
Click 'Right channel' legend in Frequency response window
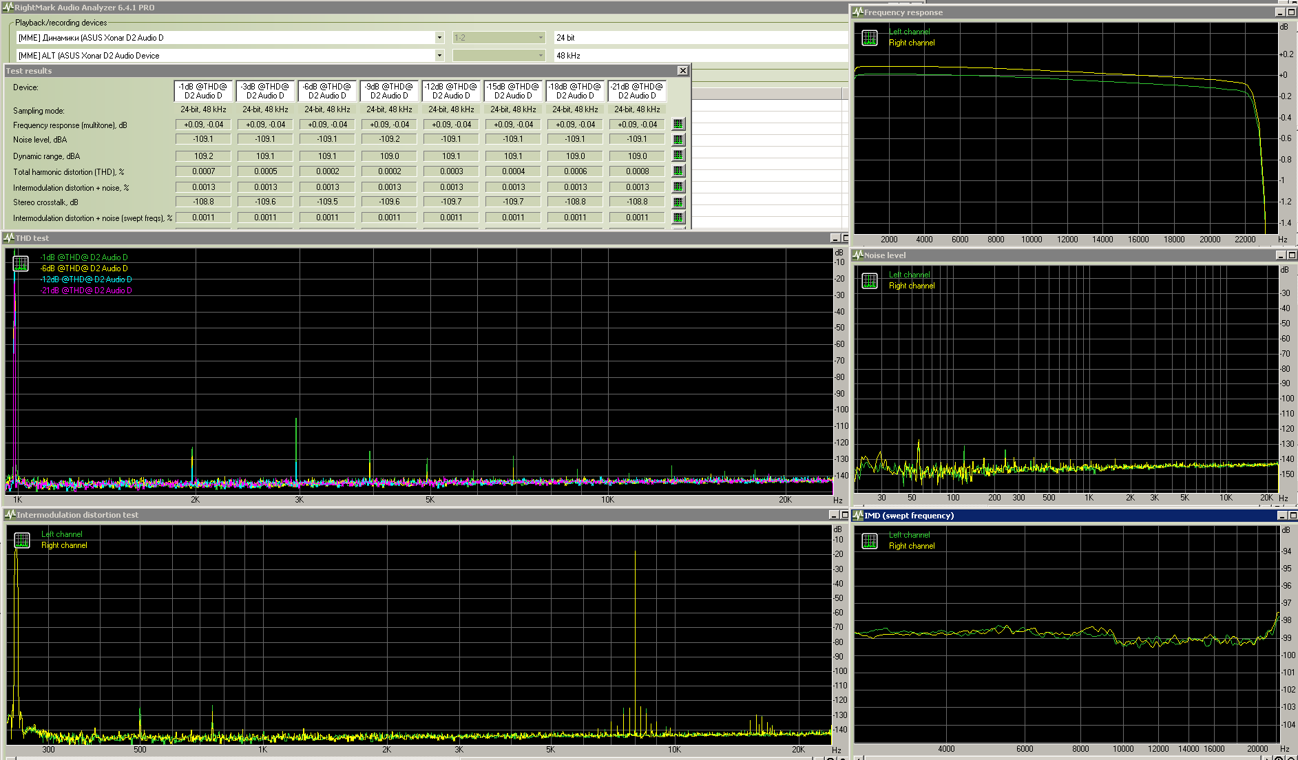point(912,43)
